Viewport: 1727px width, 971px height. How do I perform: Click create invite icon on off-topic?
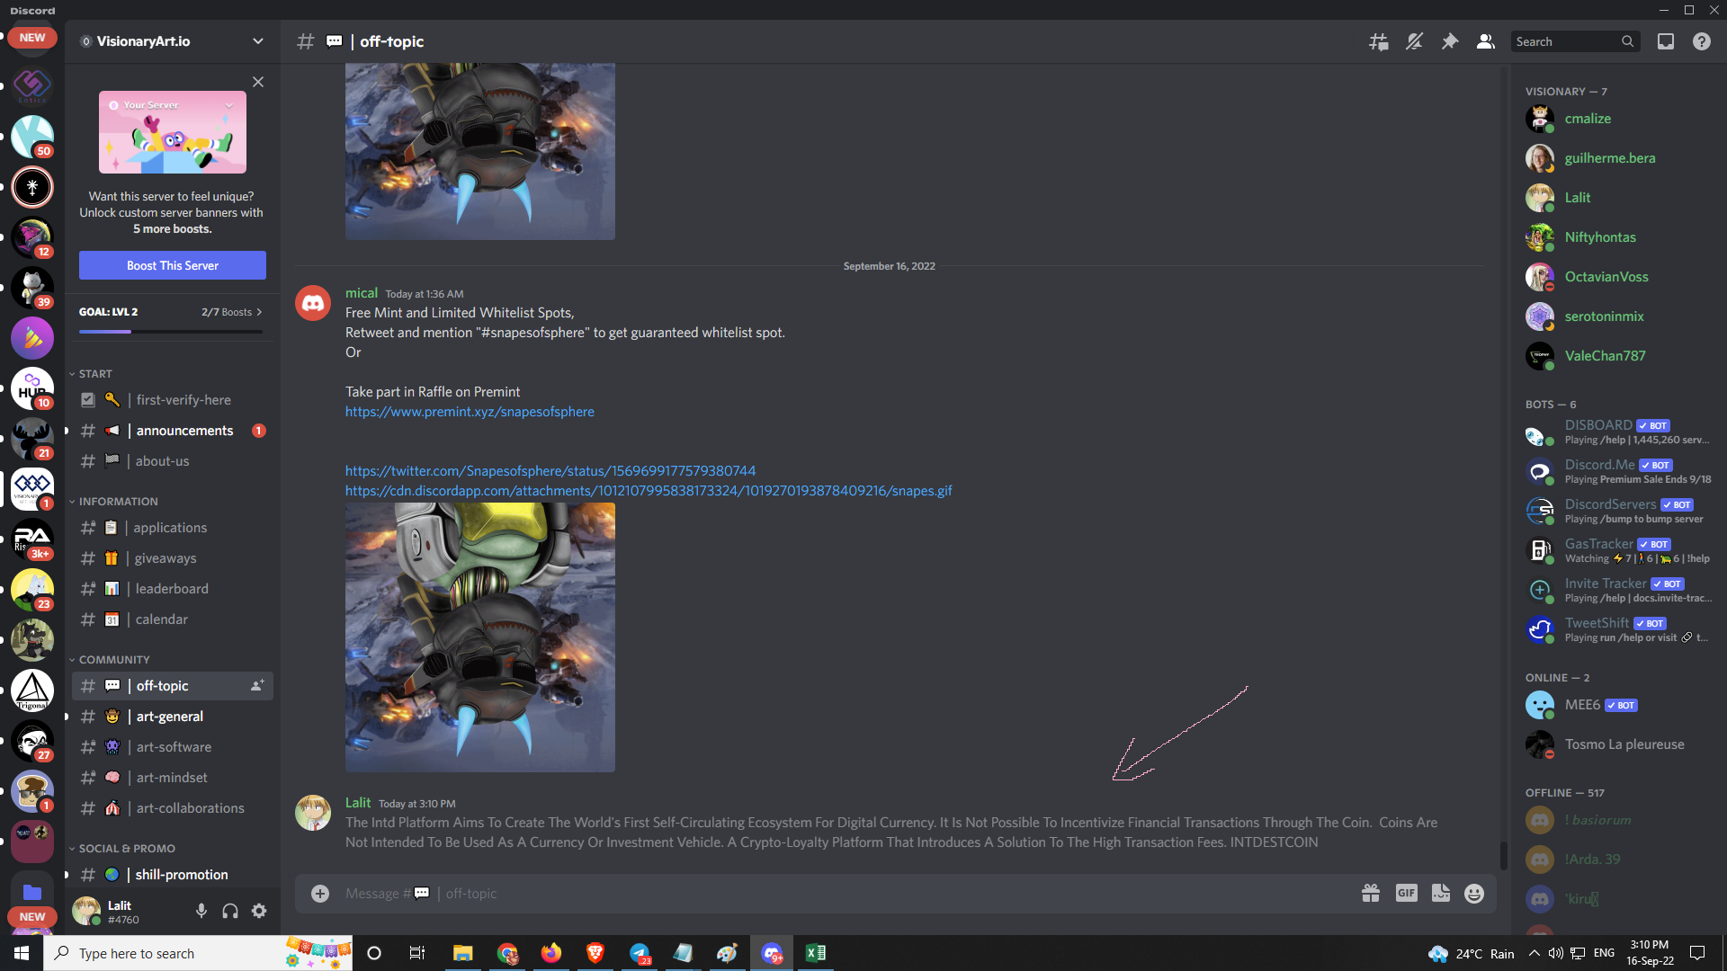tap(257, 686)
